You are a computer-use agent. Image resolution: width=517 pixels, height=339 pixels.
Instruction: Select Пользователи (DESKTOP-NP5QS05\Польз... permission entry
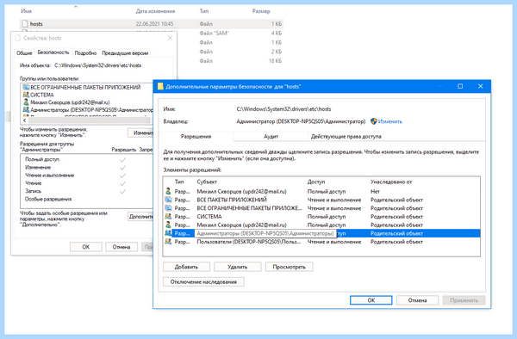coord(321,242)
